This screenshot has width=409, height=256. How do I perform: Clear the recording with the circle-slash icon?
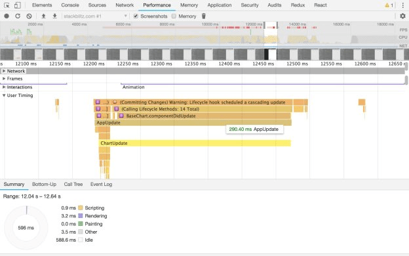pyautogui.click(x=29, y=16)
